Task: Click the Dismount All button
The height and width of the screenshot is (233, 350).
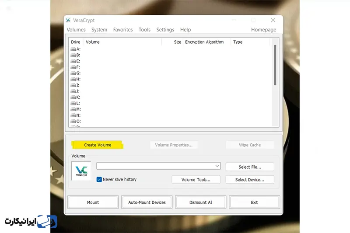Action: [x=201, y=202]
